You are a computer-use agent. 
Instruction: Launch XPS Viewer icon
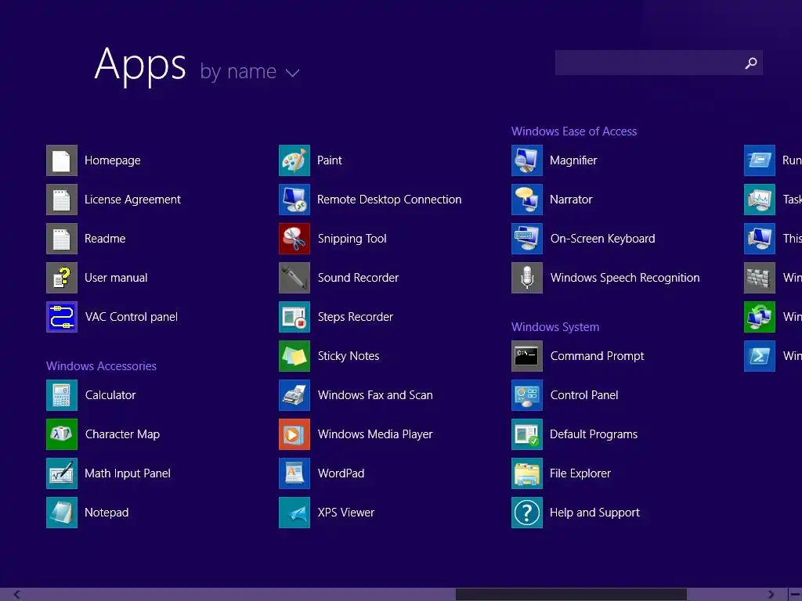pos(294,513)
